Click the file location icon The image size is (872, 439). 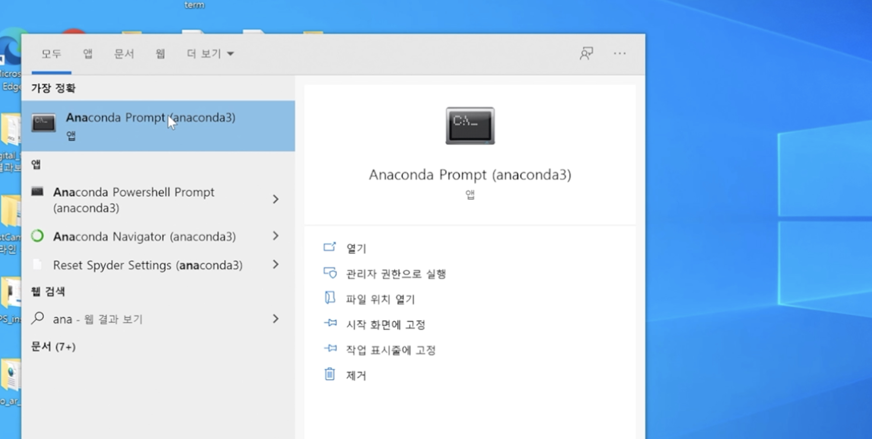[330, 298]
